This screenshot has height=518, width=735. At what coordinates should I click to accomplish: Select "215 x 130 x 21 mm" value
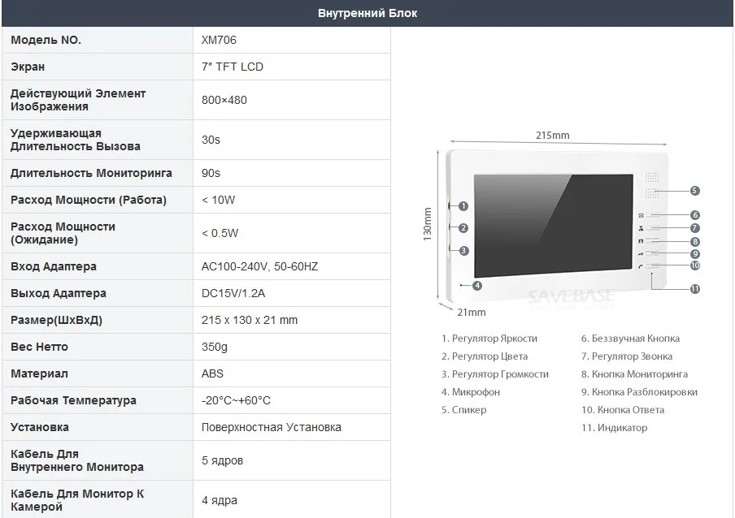(x=250, y=320)
